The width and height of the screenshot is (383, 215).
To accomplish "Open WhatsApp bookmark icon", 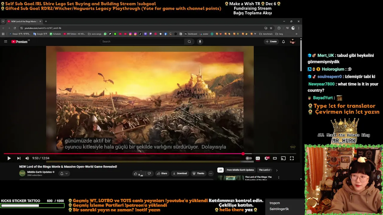I will (x=105, y=34).
